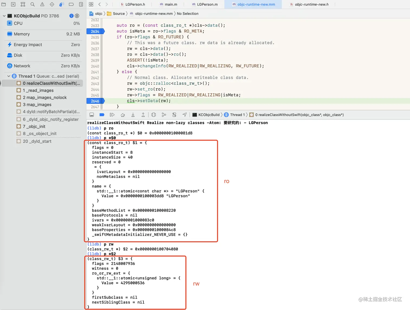Toggle the breakpoint at line 2646

pos(95,101)
